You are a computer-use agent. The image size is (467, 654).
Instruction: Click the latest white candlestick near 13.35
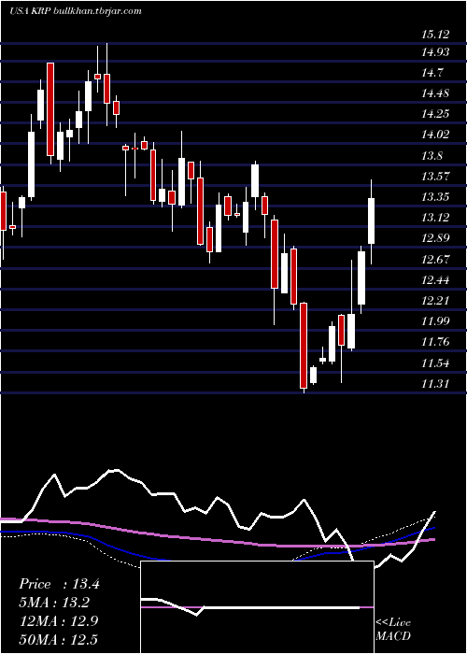click(x=371, y=220)
